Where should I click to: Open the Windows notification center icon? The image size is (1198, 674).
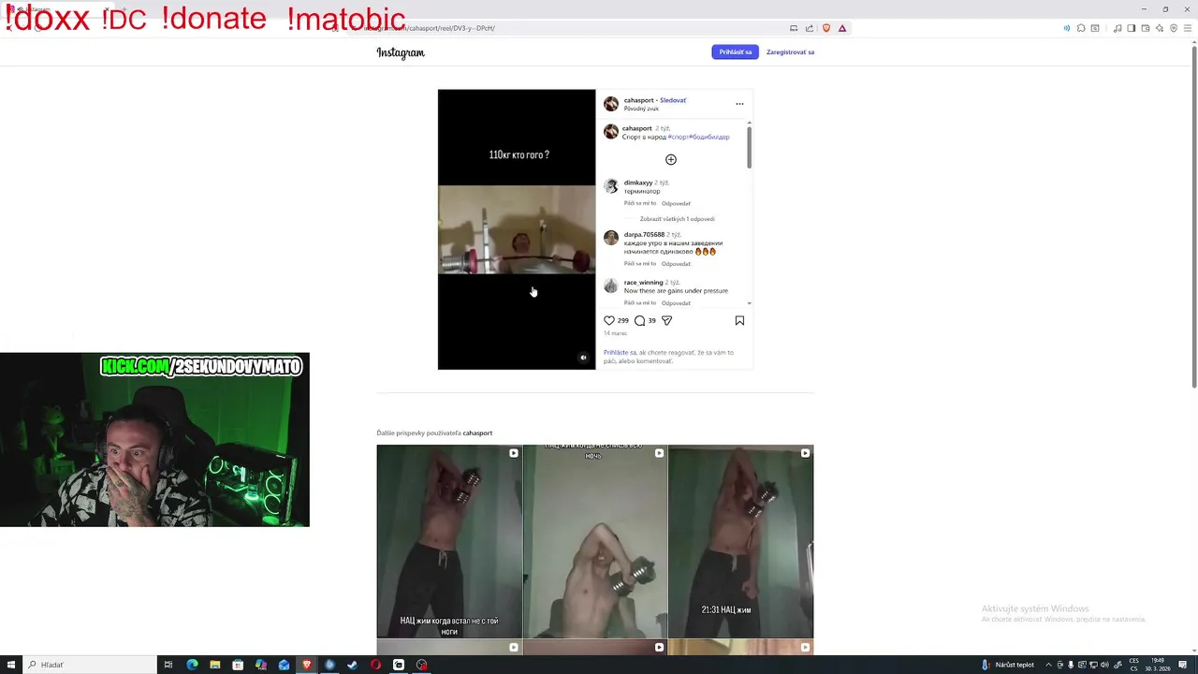[1183, 665]
